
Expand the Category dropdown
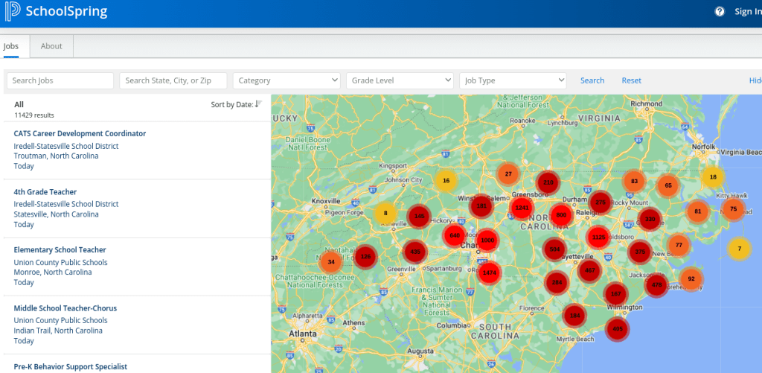[286, 80]
